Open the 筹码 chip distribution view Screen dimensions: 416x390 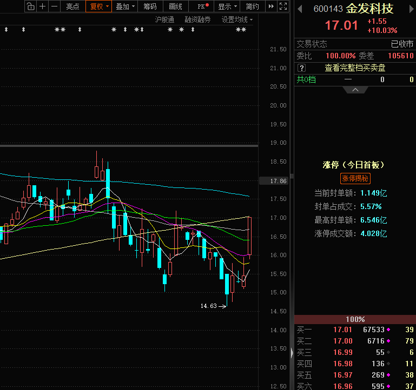(150, 6)
